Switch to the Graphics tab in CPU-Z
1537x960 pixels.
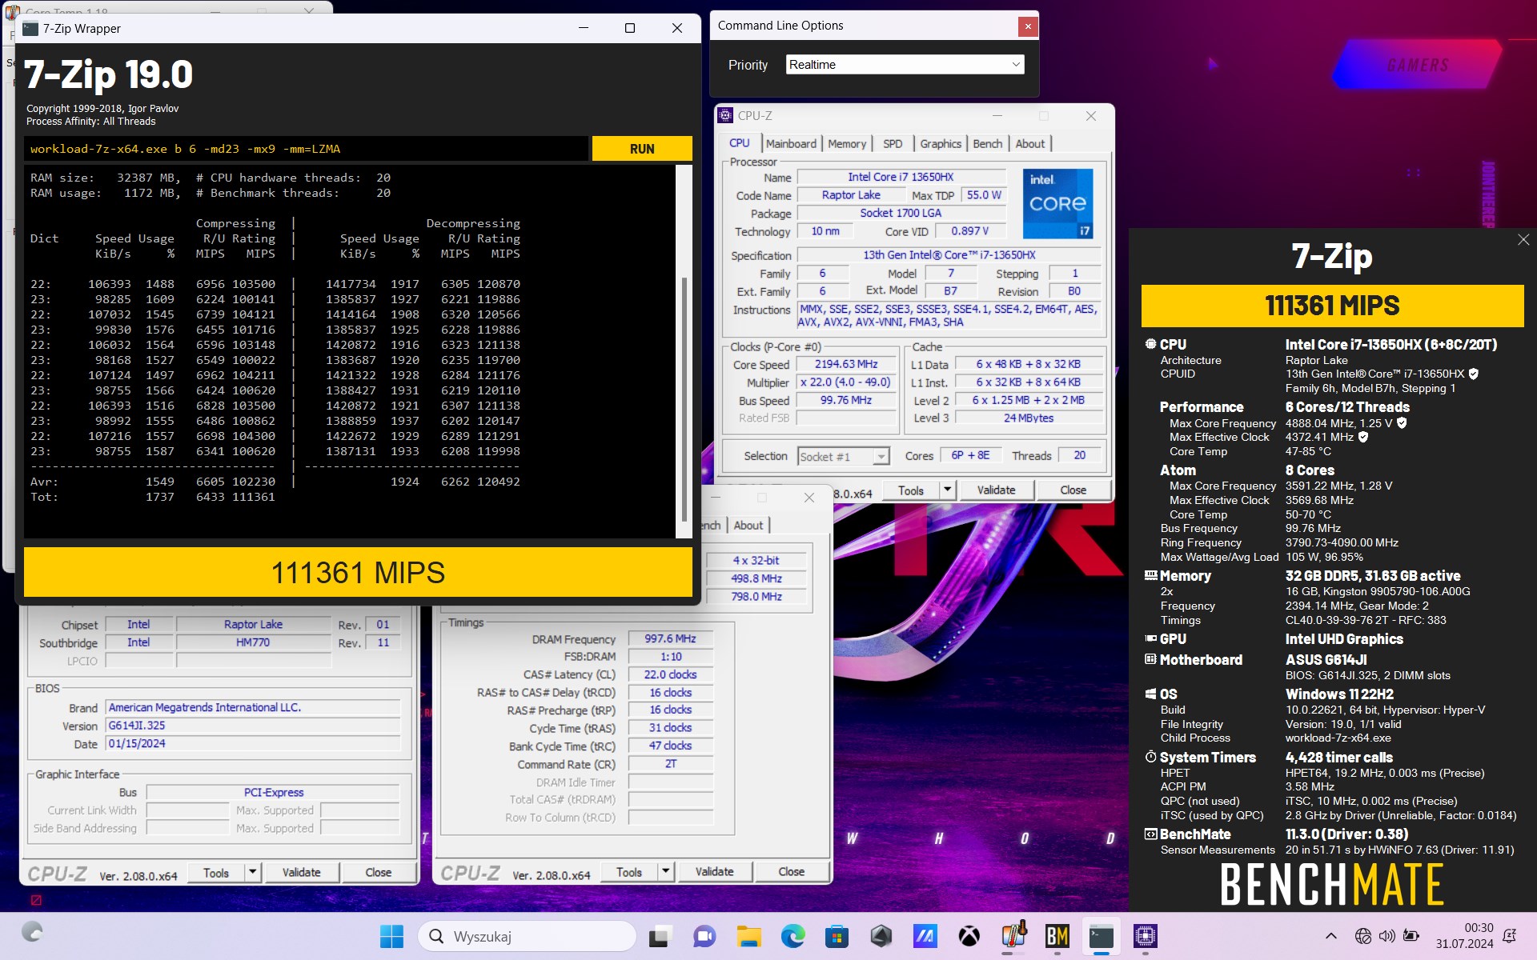click(x=941, y=144)
